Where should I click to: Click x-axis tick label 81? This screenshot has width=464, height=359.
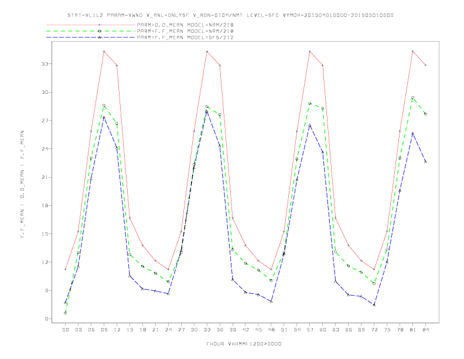413,330
